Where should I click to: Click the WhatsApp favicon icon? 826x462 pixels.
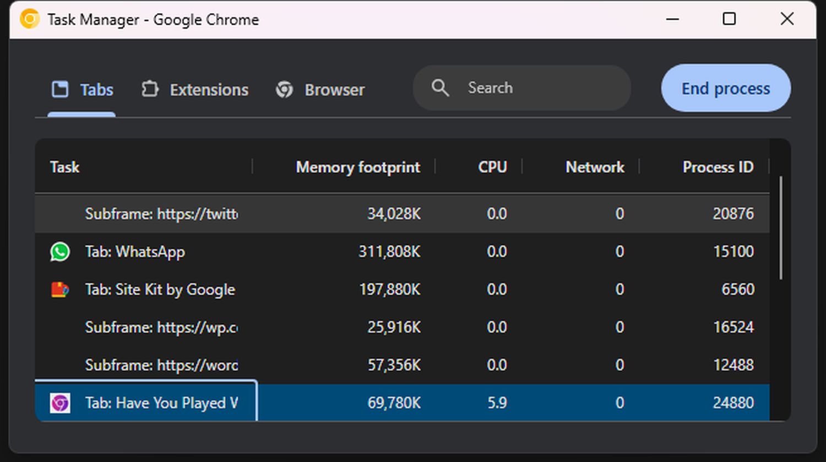click(60, 252)
